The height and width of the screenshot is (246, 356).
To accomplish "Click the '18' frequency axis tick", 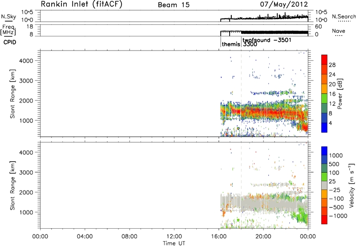I will [x=30, y=27].
